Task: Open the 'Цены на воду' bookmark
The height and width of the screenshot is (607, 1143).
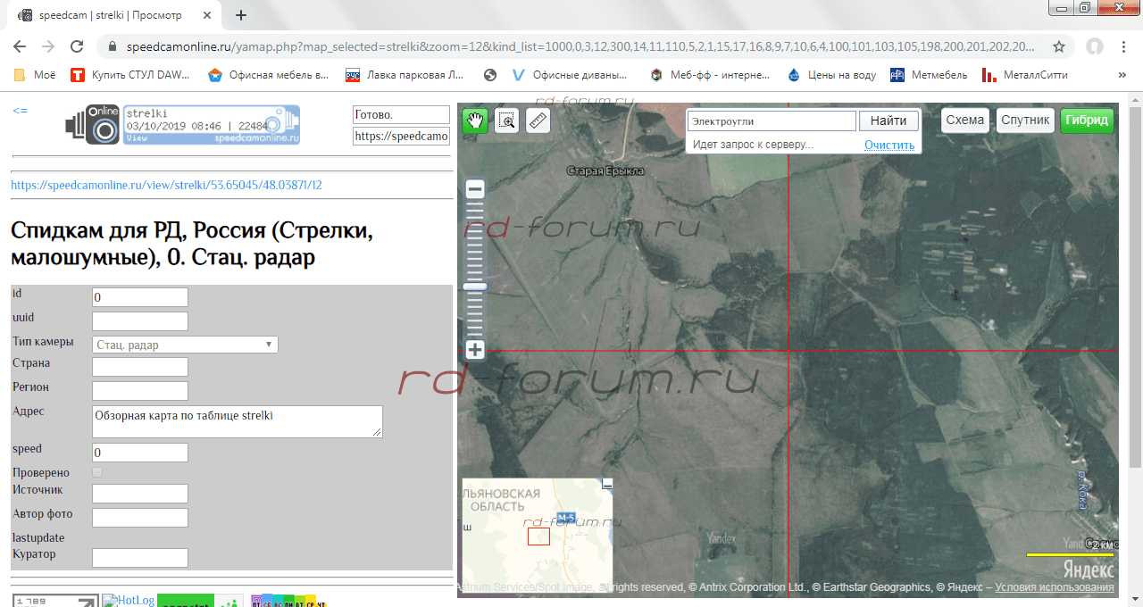Action: click(x=832, y=75)
